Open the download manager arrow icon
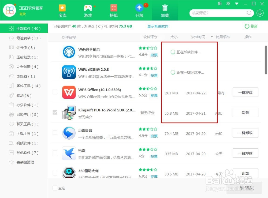This screenshot has width=268, height=198. pos(260,13)
